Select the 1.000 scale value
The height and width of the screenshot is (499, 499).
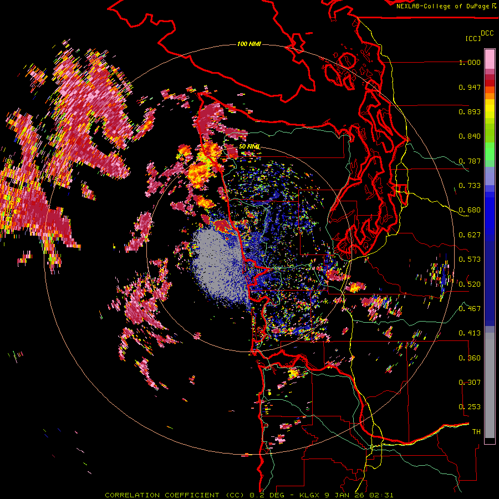[x=470, y=62]
